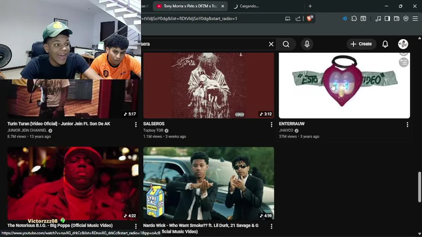The image size is (422, 237).
Task: Open the Brave Shields panel
Action: [x=309, y=19]
